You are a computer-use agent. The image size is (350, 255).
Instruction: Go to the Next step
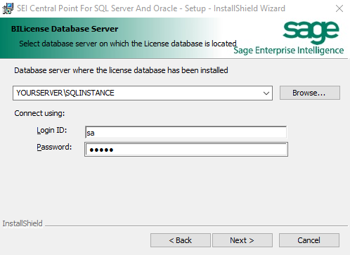click(x=242, y=240)
